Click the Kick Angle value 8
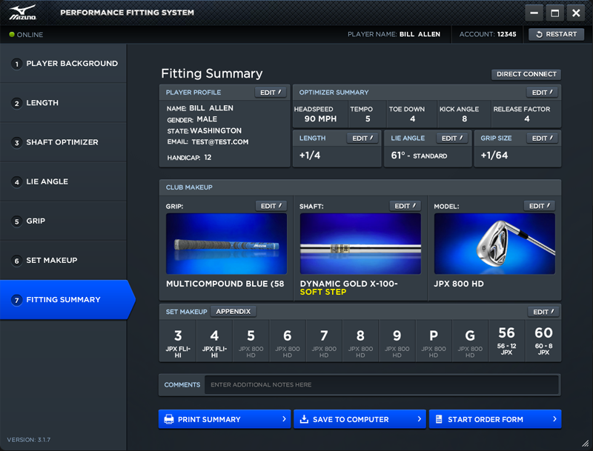The height and width of the screenshot is (451, 593). coord(465,118)
